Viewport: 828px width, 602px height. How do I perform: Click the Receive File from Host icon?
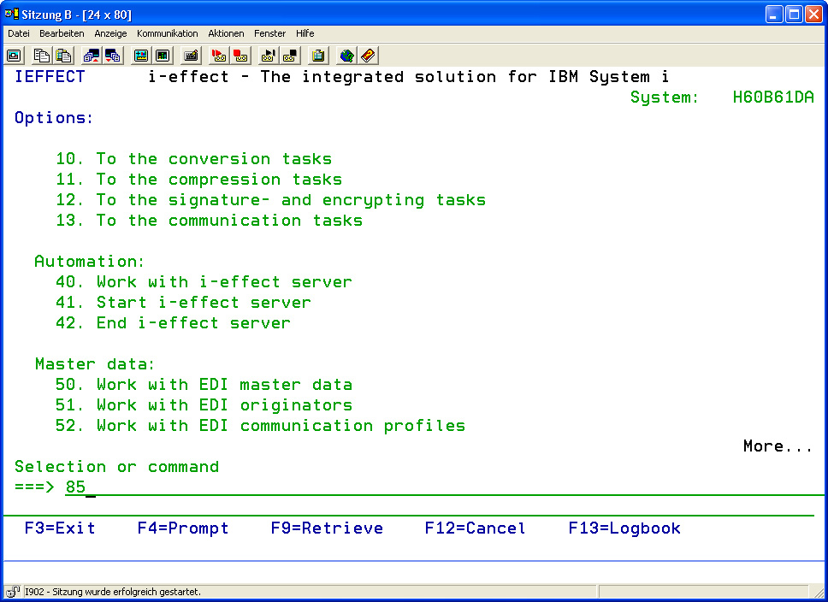click(x=113, y=56)
